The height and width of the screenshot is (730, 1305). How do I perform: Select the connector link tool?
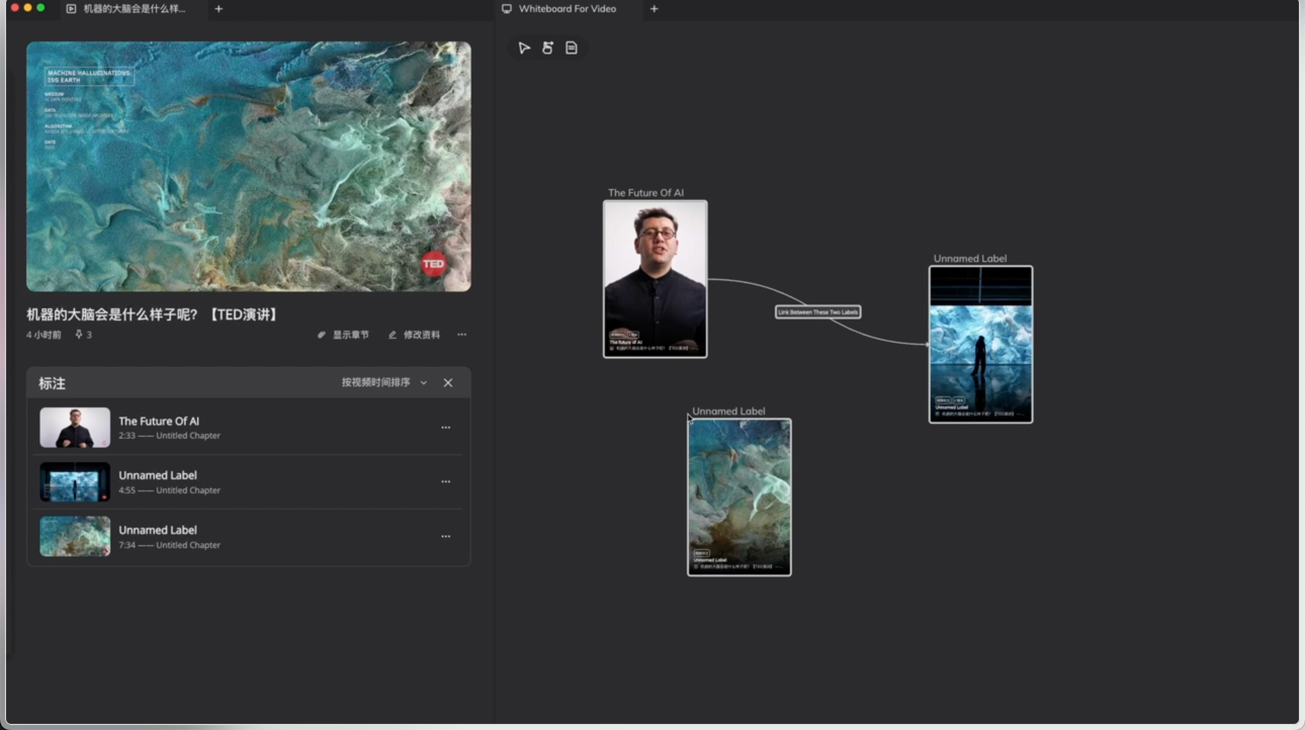548,48
